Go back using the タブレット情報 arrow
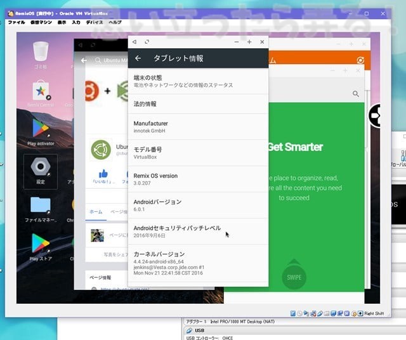The height and width of the screenshot is (340, 406). coord(138,58)
